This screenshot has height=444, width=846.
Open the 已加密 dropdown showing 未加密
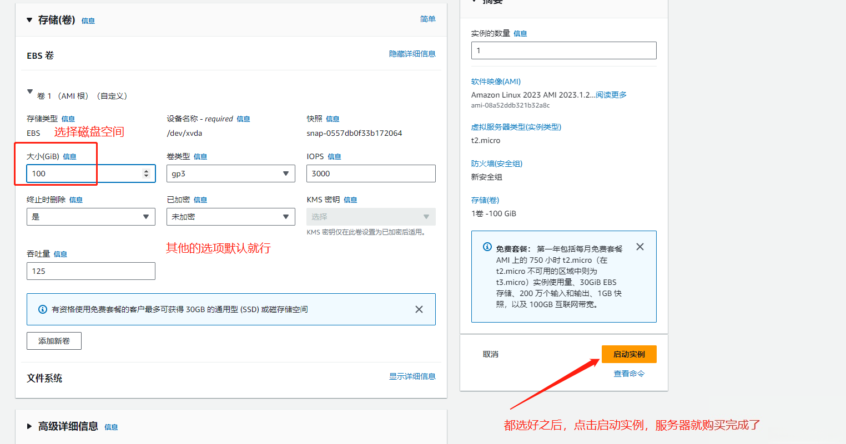(230, 217)
